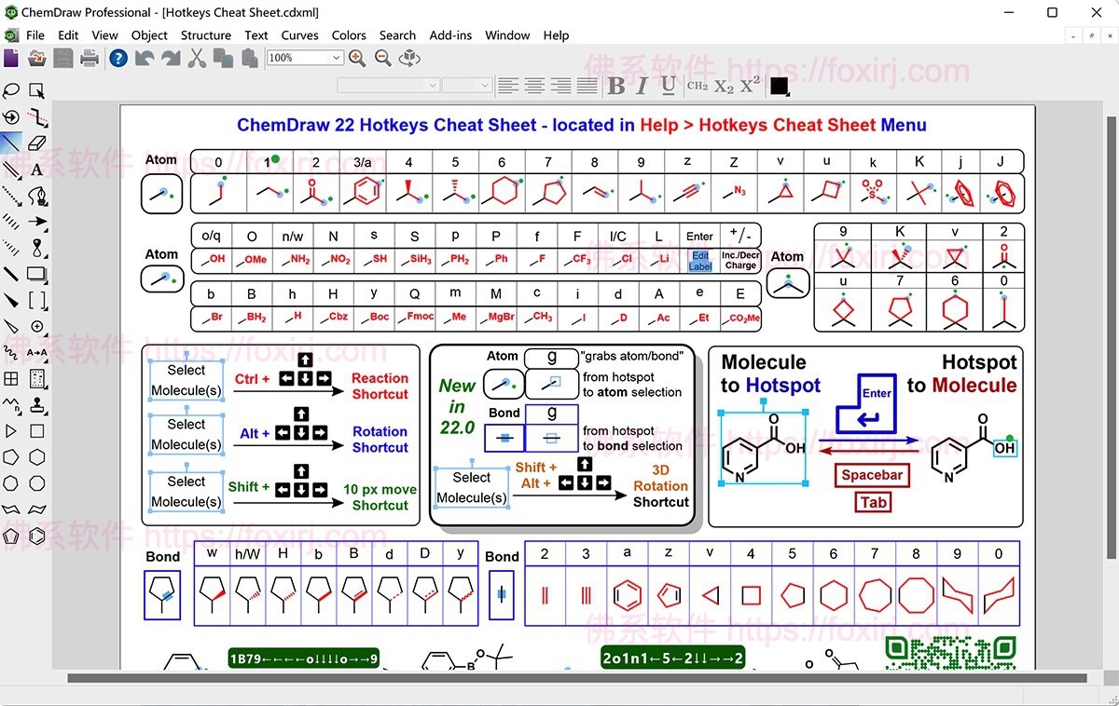
Task: Open the Help question mark icon
Action: (117, 58)
